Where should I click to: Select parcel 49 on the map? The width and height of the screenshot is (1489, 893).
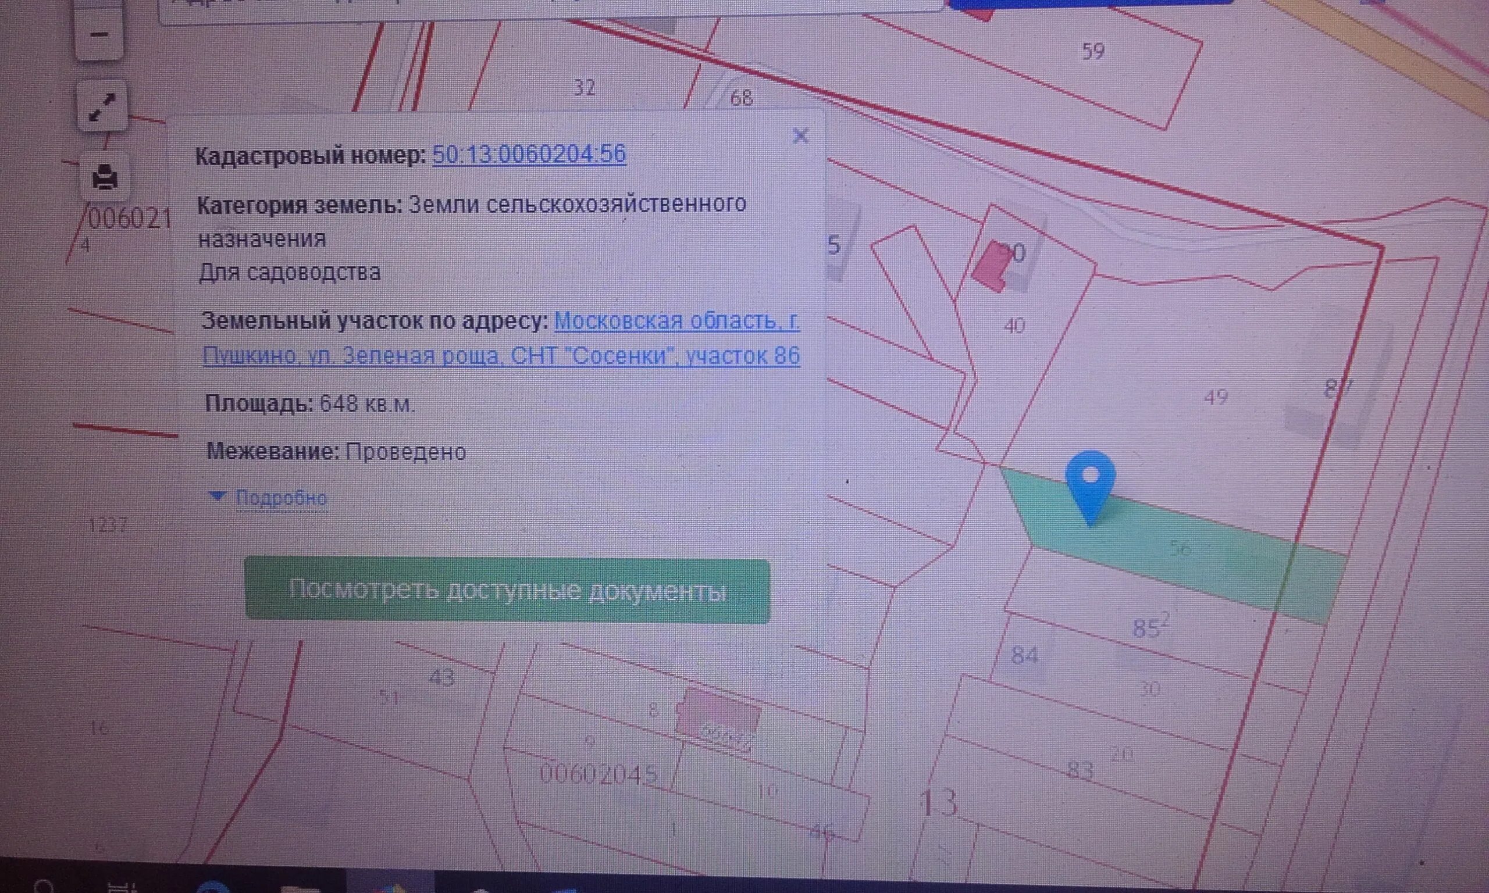coord(1216,397)
